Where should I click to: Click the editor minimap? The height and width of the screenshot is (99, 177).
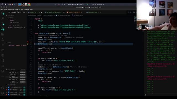coord(135,20)
